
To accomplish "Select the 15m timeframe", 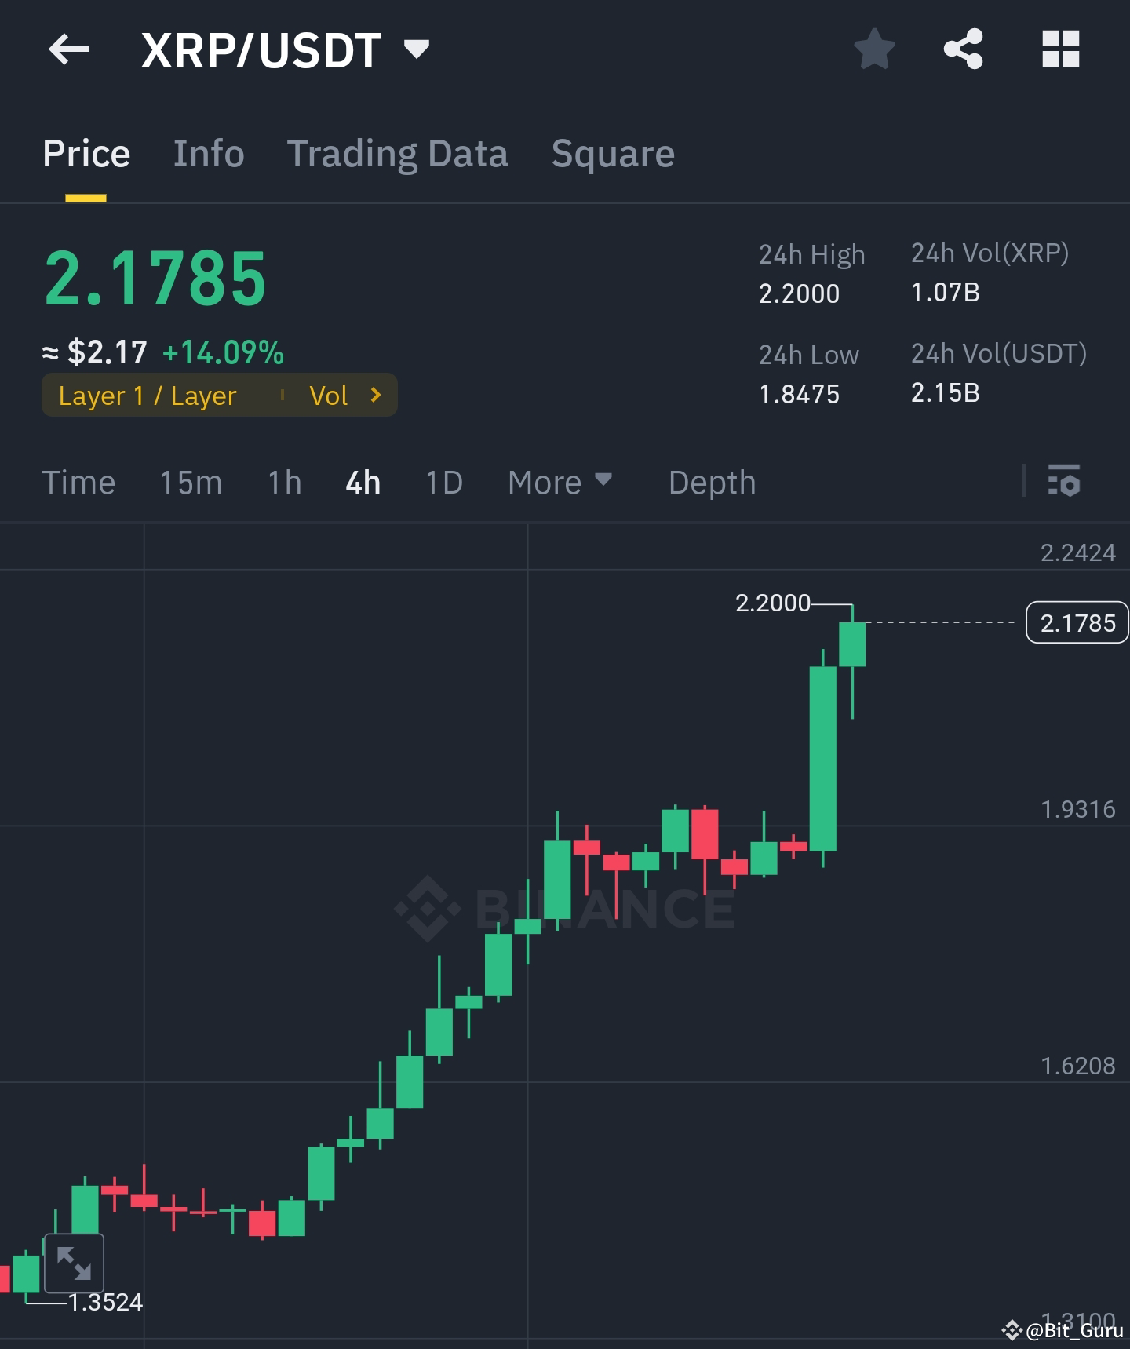I will pyautogui.click(x=191, y=482).
